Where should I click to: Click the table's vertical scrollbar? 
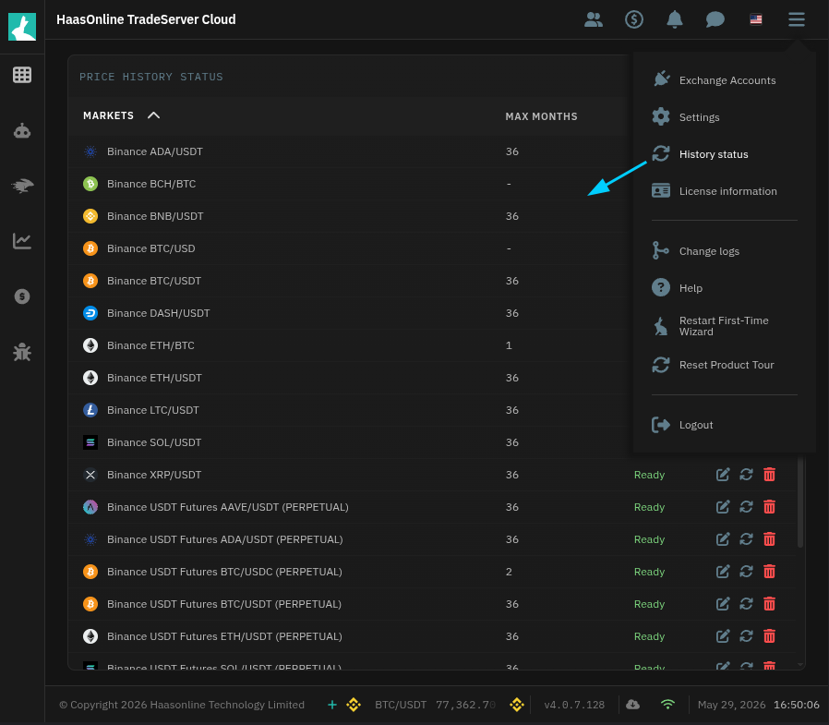pyautogui.click(x=800, y=502)
